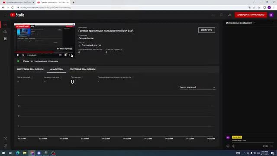The height and width of the screenshot is (156, 277).
Task: Click the YouTube Studio logo
Action: tap(17, 15)
